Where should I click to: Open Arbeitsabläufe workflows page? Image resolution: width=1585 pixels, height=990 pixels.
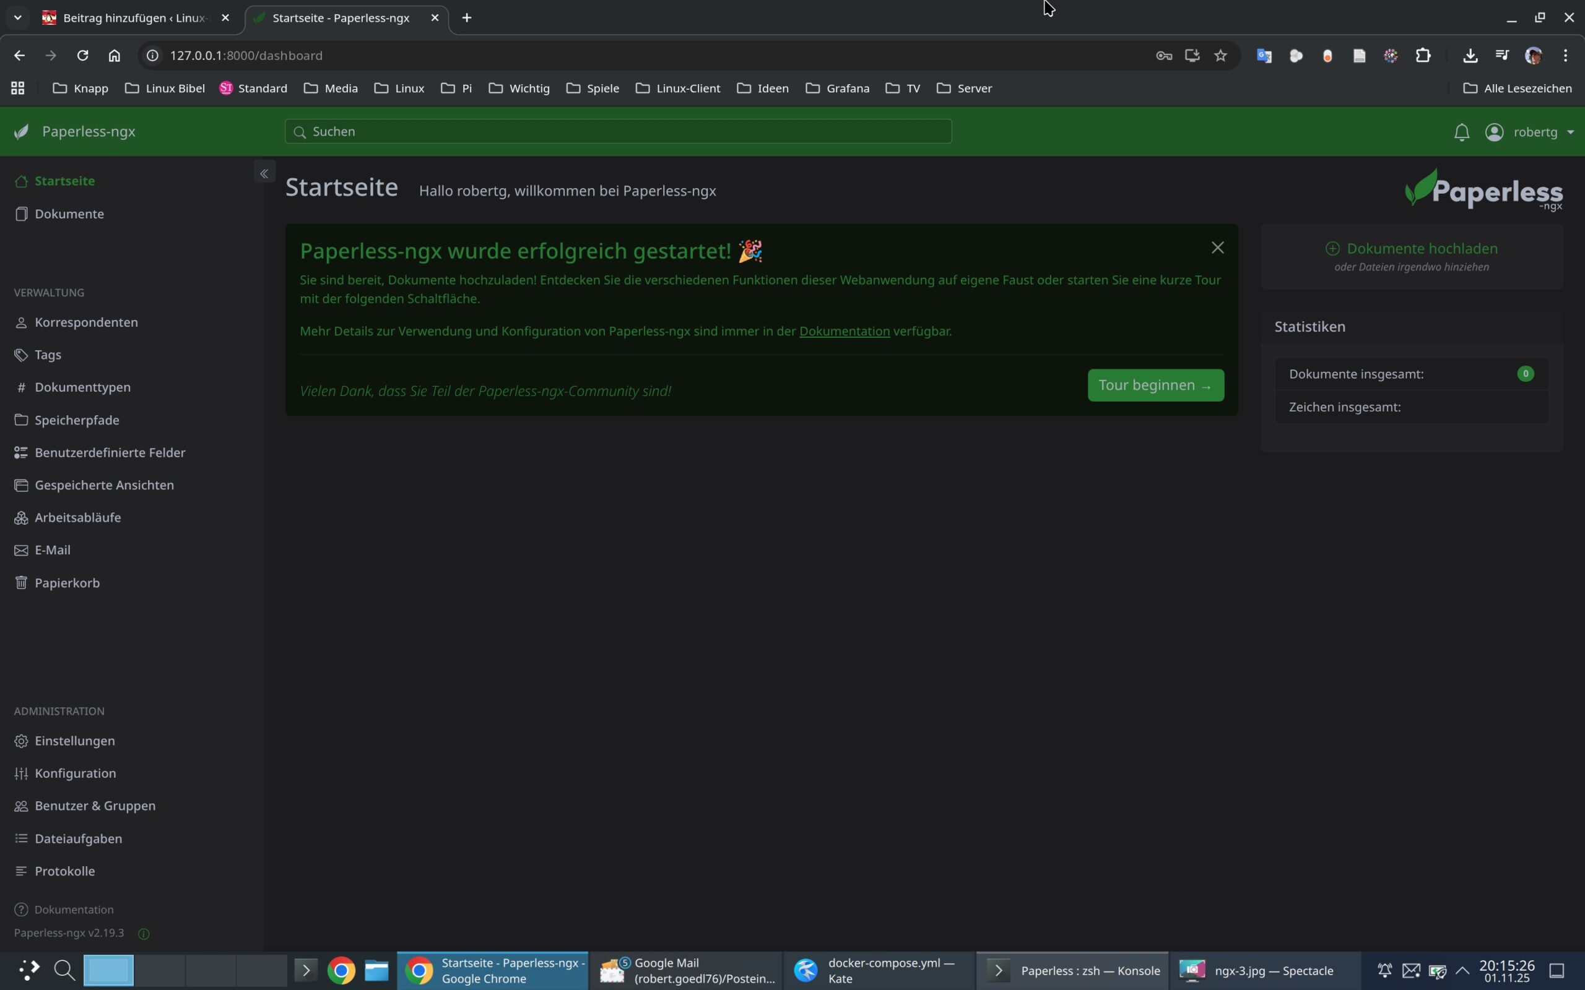[x=77, y=517]
